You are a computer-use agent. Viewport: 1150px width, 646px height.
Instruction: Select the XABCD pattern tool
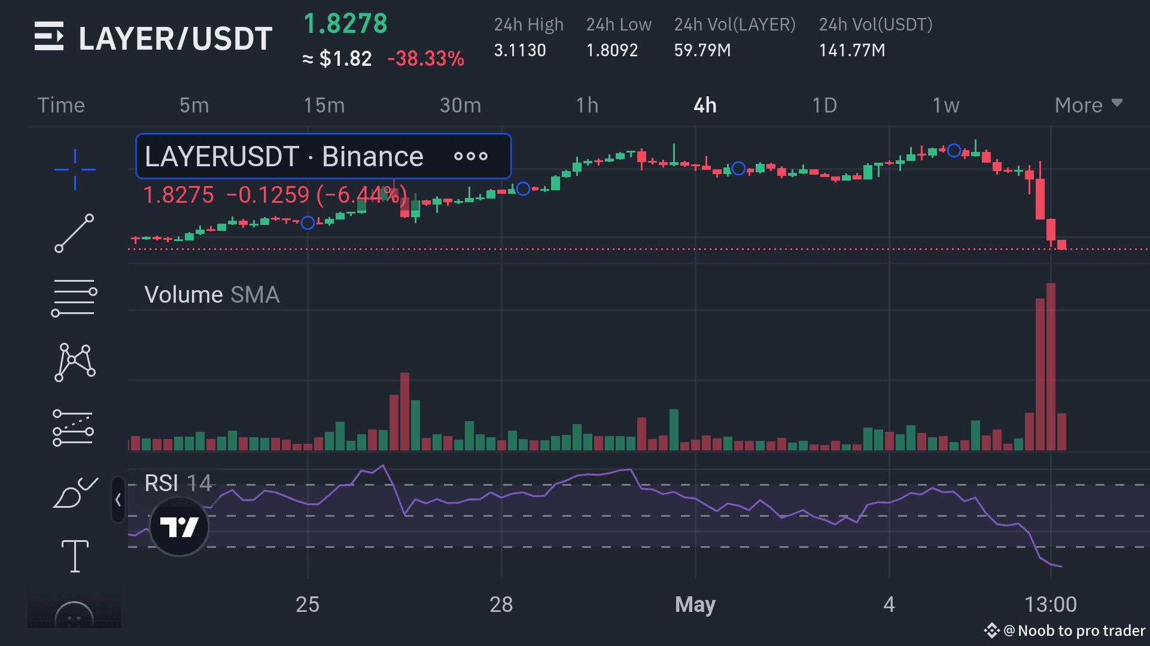pos(75,362)
